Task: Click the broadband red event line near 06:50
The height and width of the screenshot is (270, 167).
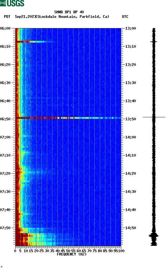Action: coord(68,118)
